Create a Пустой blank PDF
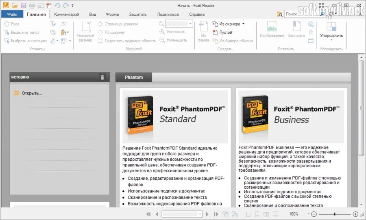366x220 pixels. tap(222, 32)
